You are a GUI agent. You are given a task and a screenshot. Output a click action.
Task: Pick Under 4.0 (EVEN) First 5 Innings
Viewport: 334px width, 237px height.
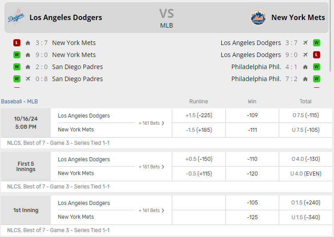(x=306, y=173)
